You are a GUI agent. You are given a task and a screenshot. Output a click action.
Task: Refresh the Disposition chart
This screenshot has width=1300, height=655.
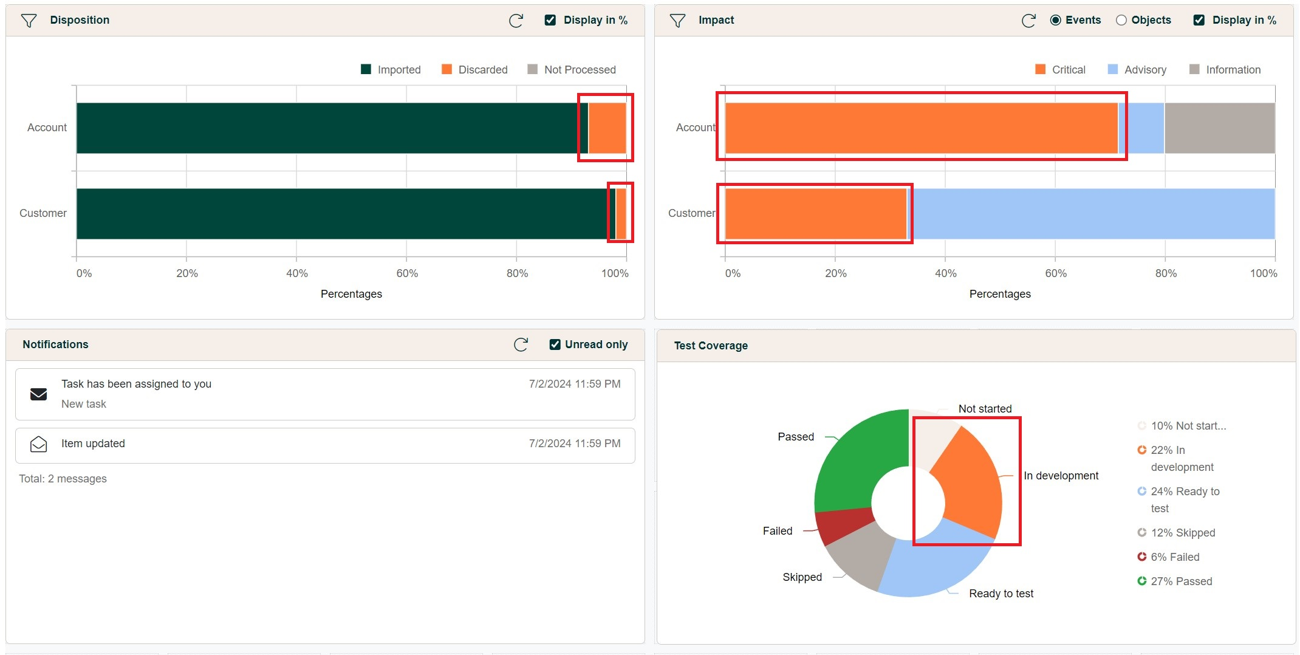coord(516,21)
